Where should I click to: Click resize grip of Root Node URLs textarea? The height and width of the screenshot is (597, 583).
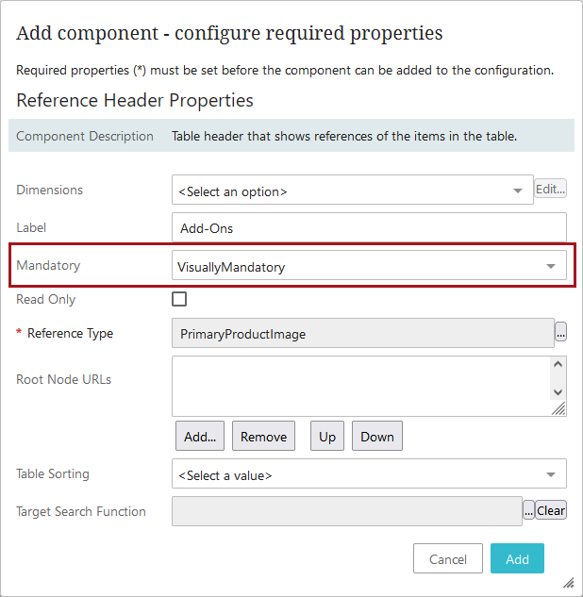[x=559, y=408]
